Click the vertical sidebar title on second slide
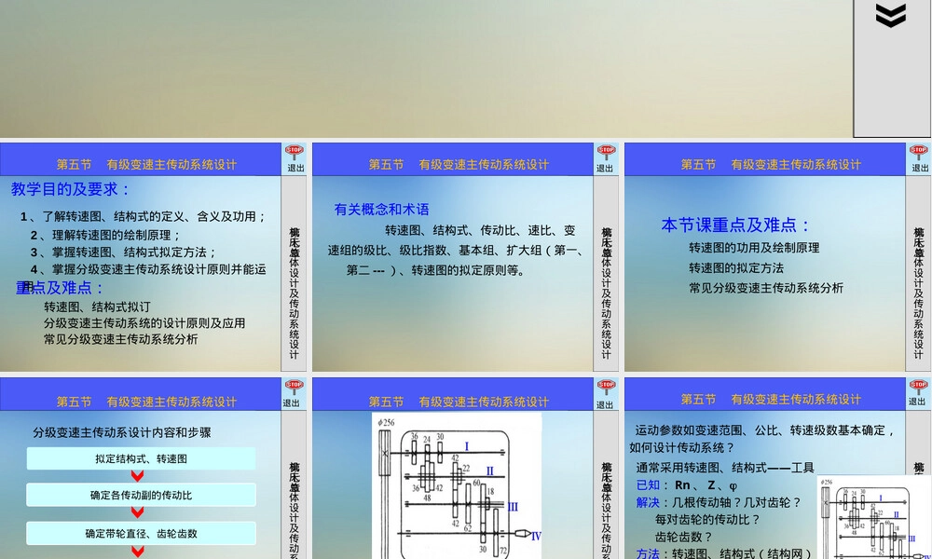932x559 pixels. coord(606,293)
